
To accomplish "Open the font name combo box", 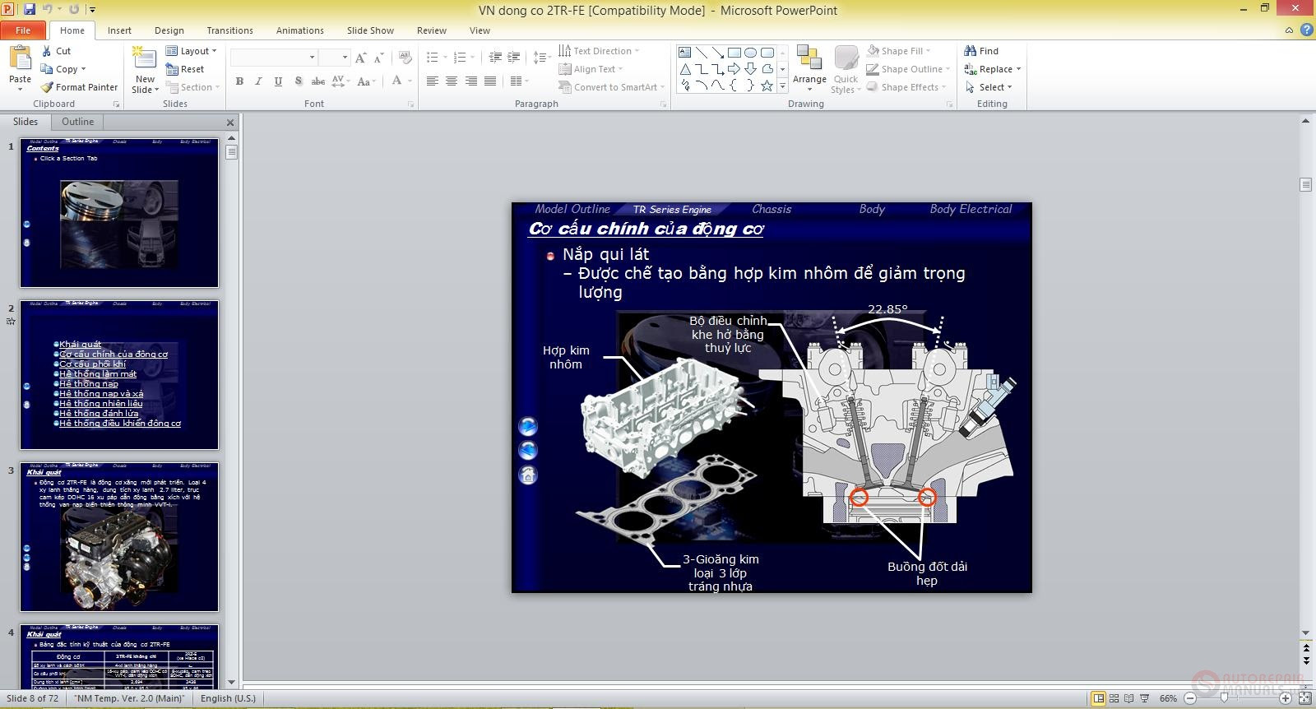I will click(x=273, y=57).
